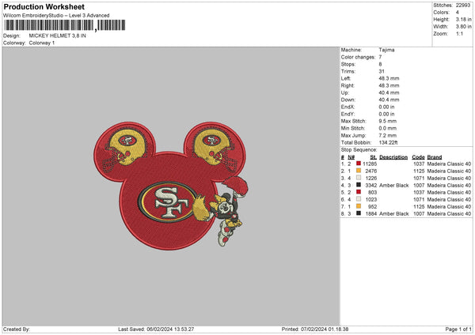The width and height of the screenshot is (475, 335).
Task: Click the 'Brand' column header
Action: (x=435, y=157)
